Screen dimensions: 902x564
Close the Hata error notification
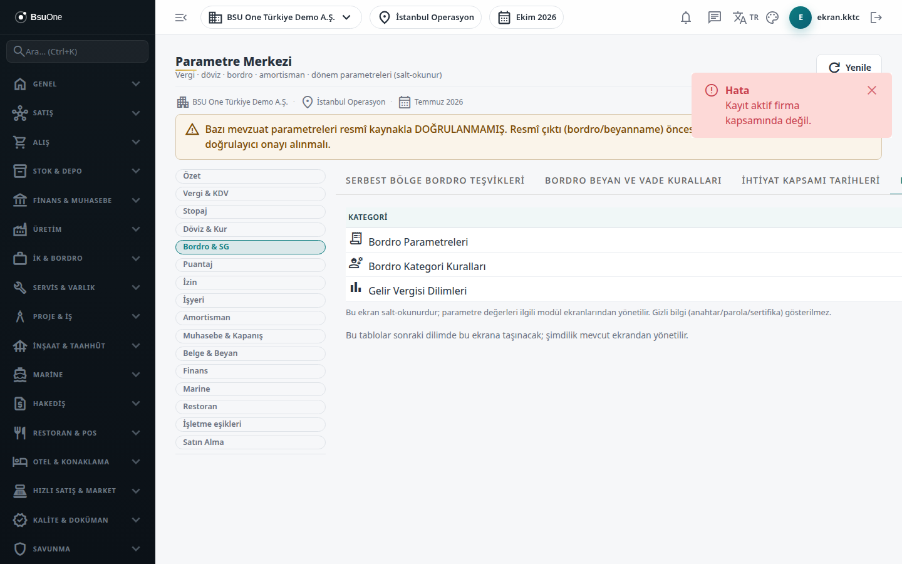pyautogui.click(x=872, y=90)
